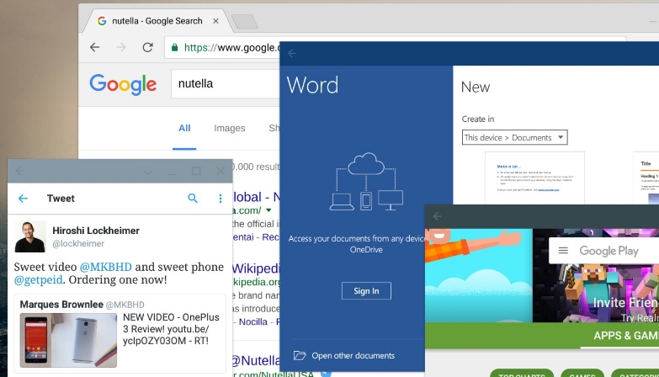Click the @lockheimer handle
659x377 pixels.
pos(78,244)
